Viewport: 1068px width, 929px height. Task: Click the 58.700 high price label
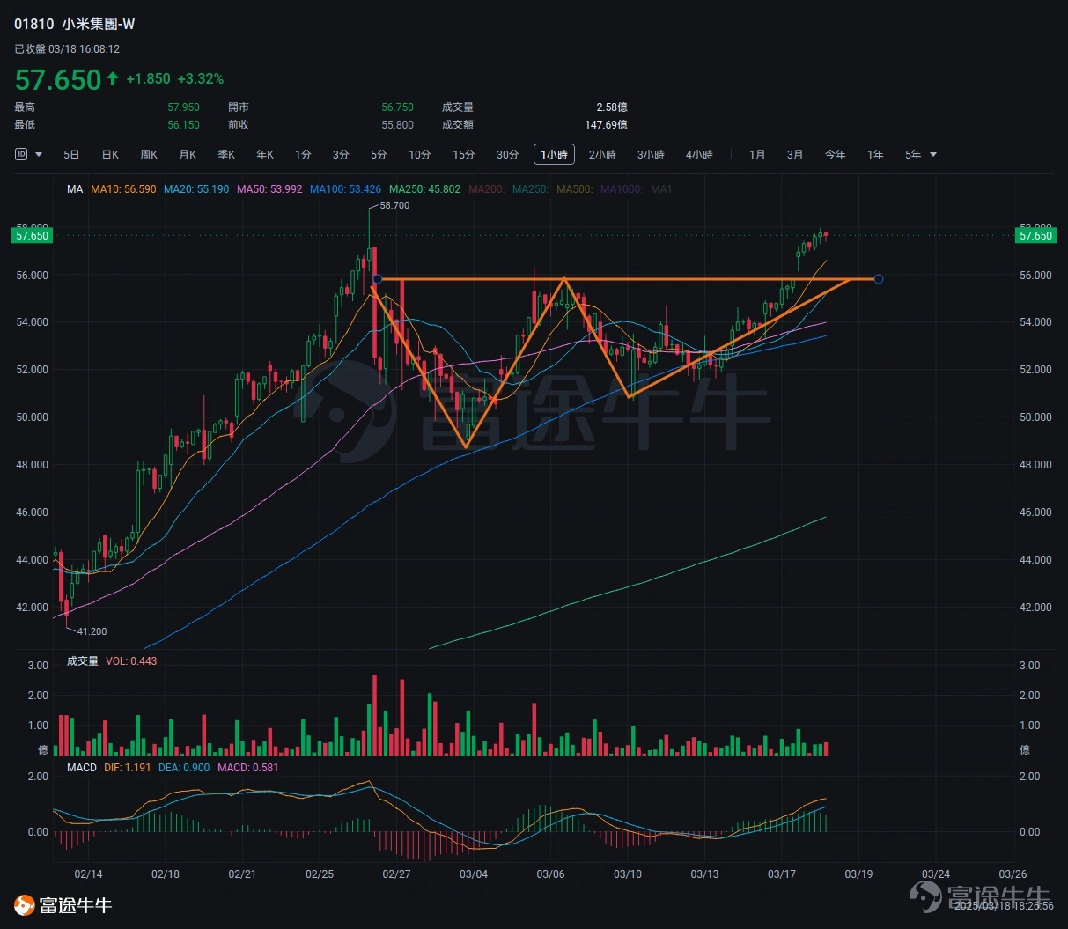click(x=394, y=205)
